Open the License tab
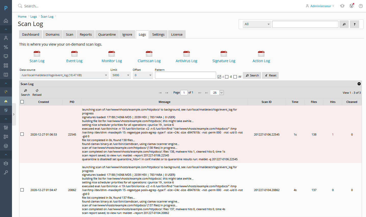 click(x=177, y=34)
